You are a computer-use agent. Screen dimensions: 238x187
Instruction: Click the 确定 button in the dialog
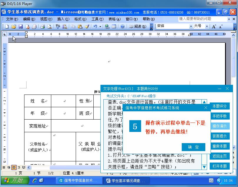pyautogui.click(x=194, y=147)
